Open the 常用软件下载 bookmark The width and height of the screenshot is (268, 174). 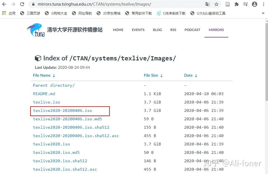point(138,13)
